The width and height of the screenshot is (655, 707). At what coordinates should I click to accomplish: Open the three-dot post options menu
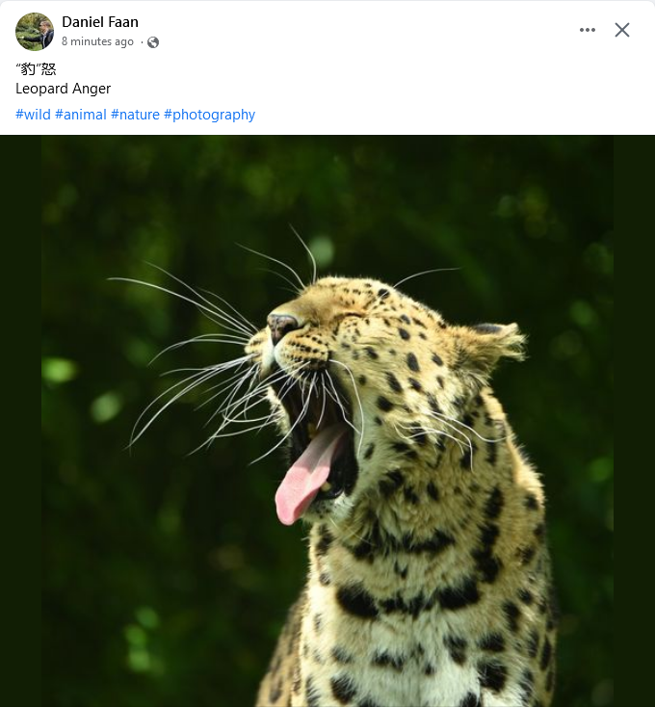click(x=588, y=30)
